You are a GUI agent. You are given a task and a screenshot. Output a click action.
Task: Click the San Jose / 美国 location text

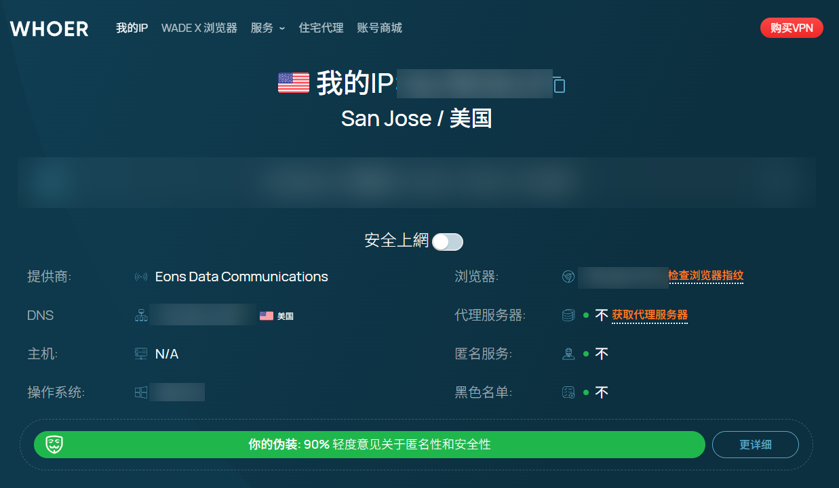[x=416, y=119]
